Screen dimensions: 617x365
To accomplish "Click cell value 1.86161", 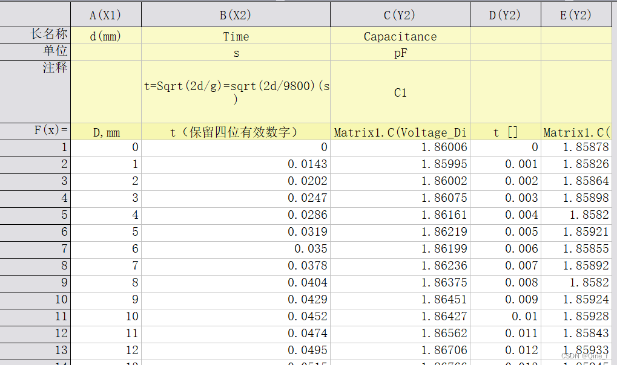I will click(400, 216).
